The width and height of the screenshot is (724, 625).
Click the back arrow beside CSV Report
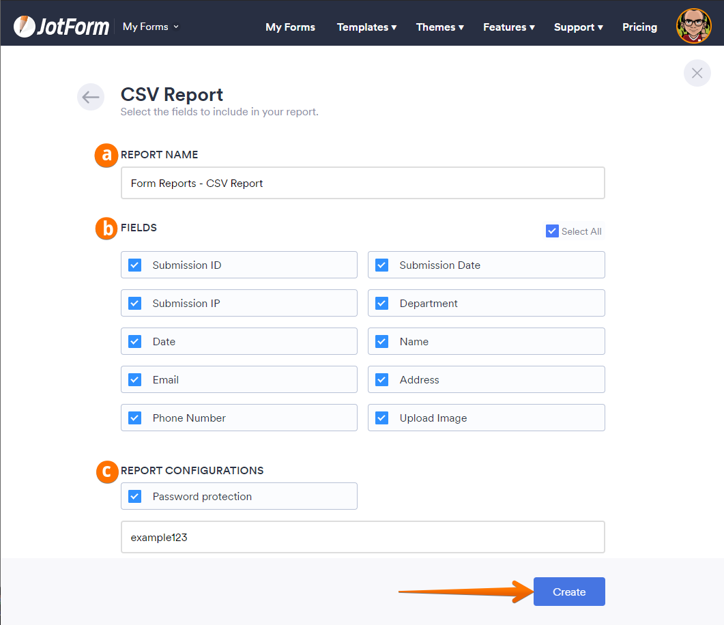tap(91, 98)
